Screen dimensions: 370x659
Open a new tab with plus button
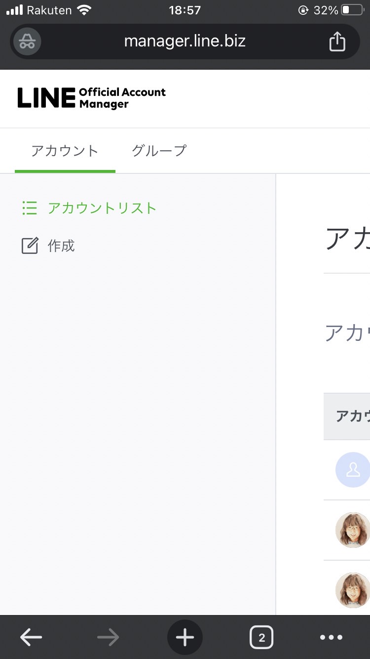(185, 638)
